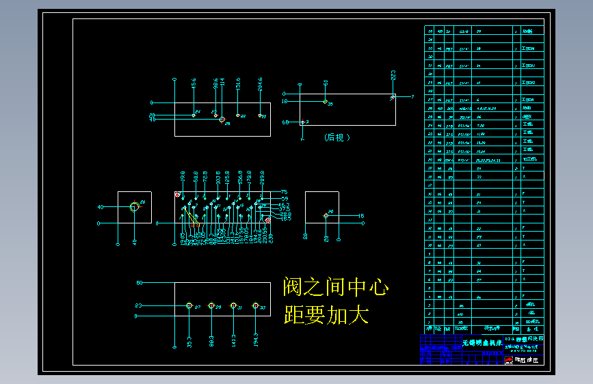Click the "35.5" dimension below the bottom view
The image size is (593, 384).
click(x=189, y=342)
